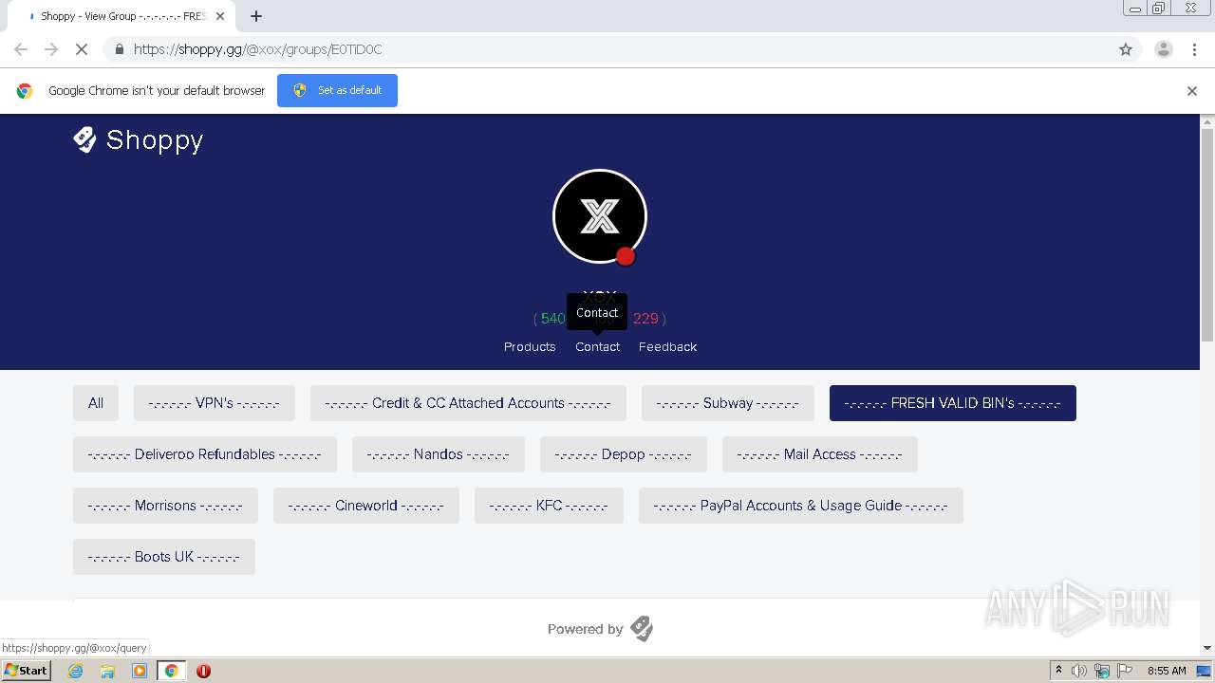Click the Shoppy logo icon
This screenshot has height=683, width=1215.
[85, 139]
